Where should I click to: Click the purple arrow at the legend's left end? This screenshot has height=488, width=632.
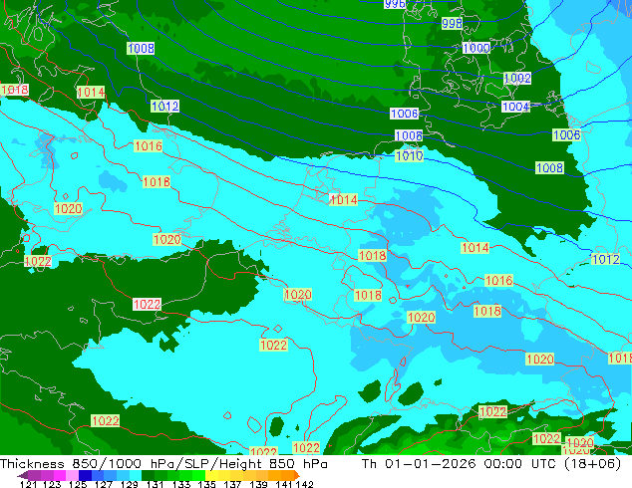pyautogui.click(x=22, y=475)
